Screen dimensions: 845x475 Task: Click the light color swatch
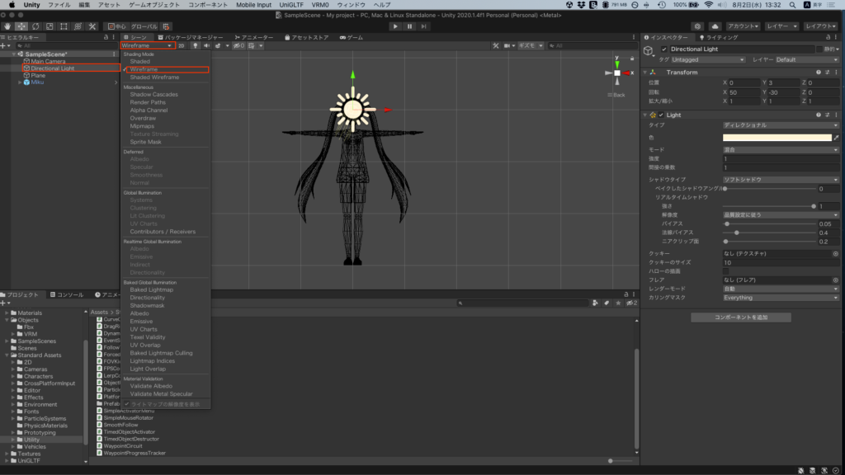pyautogui.click(x=776, y=138)
